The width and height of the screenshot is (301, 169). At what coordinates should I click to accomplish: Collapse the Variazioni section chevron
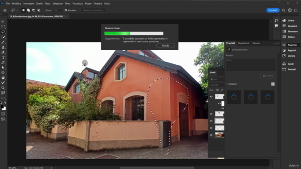[227, 84]
